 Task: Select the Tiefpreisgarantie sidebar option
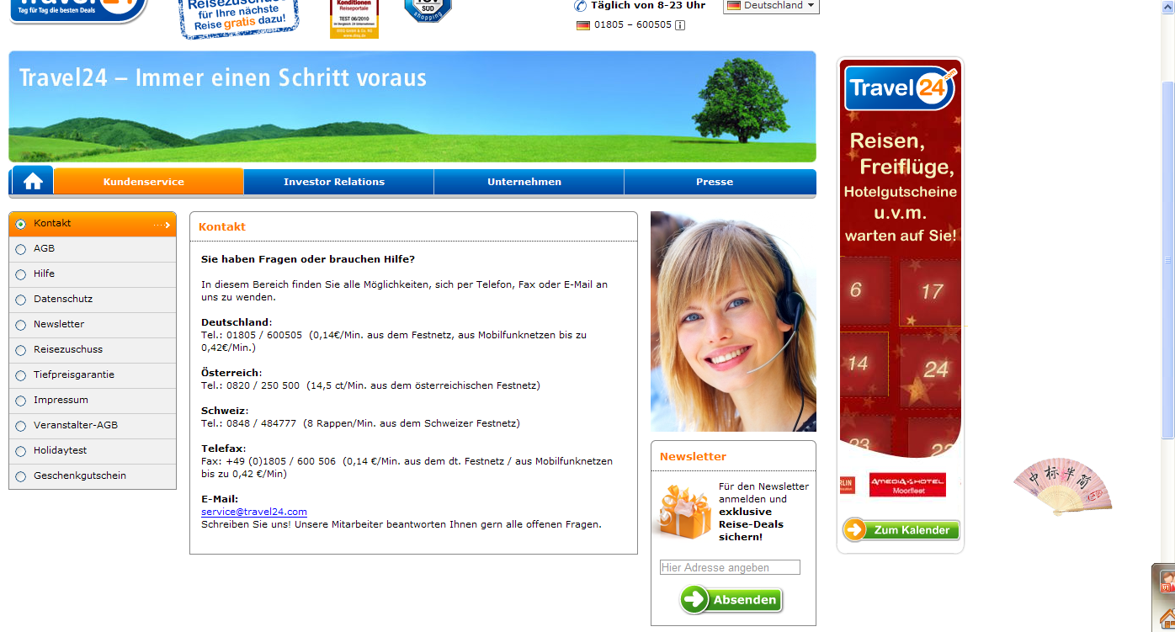[93, 375]
